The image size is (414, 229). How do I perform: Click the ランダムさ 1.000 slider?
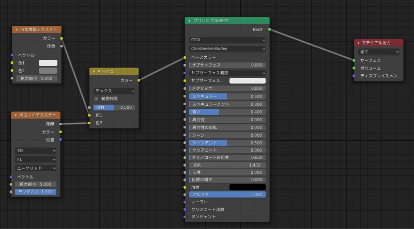36,192
